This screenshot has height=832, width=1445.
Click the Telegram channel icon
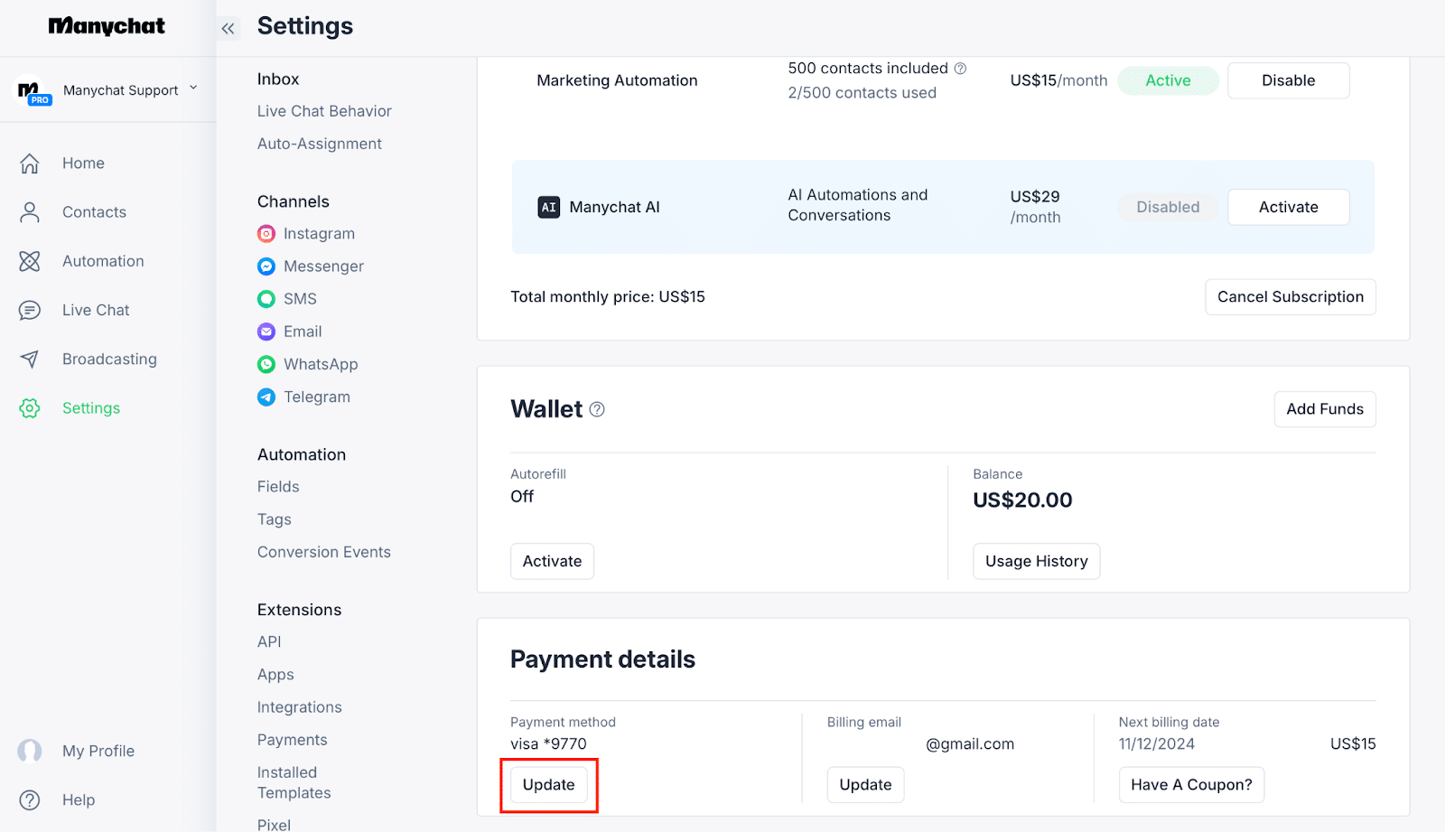[266, 397]
